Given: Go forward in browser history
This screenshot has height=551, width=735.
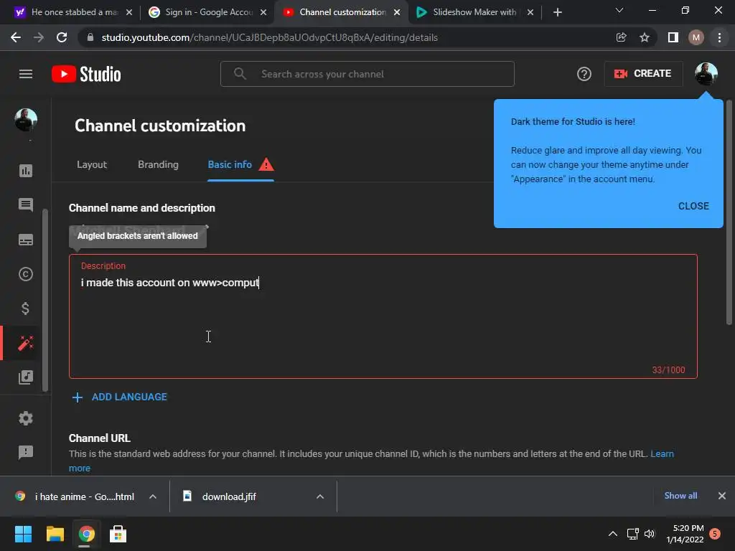Looking at the screenshot, I should coord(39,37).
